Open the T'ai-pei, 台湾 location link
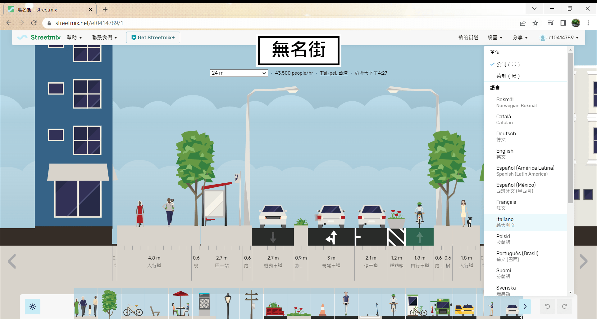The image size is (597, 319). 334,73
